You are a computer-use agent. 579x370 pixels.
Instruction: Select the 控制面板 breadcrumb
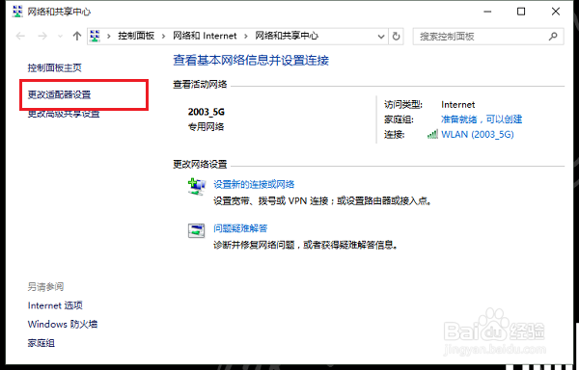pyautogui.click(x=136, y=36)
